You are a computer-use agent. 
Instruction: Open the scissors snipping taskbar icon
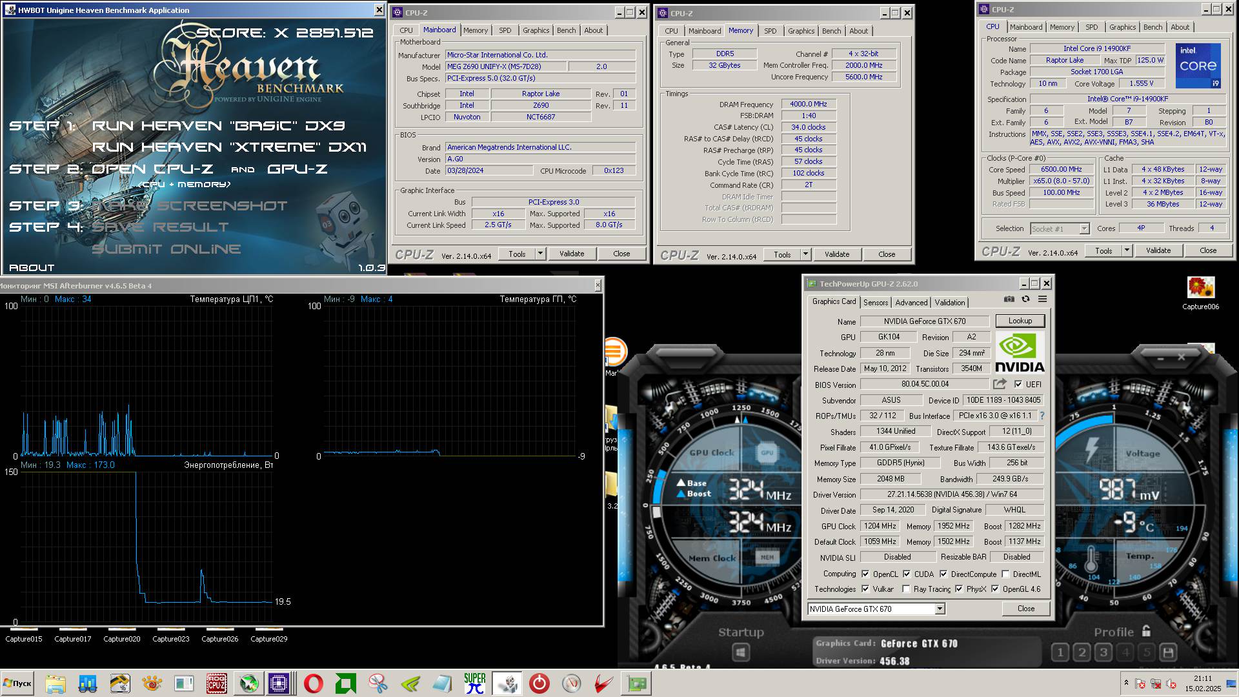[x=378, y=683]
